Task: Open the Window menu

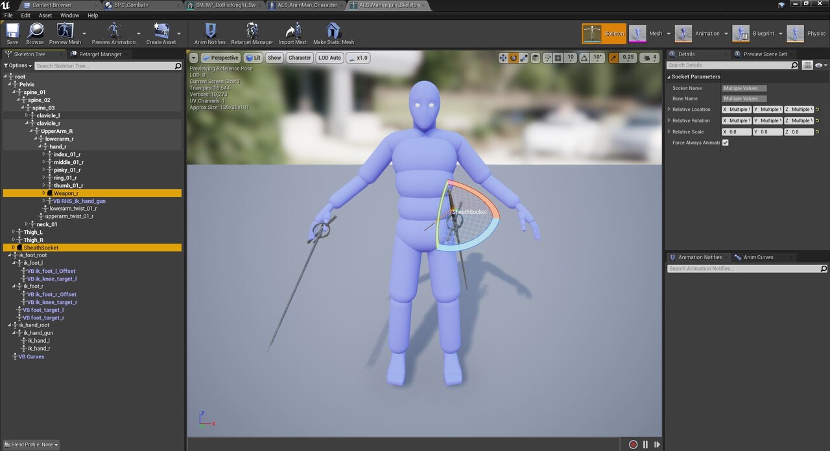Action: coord(69,15)
